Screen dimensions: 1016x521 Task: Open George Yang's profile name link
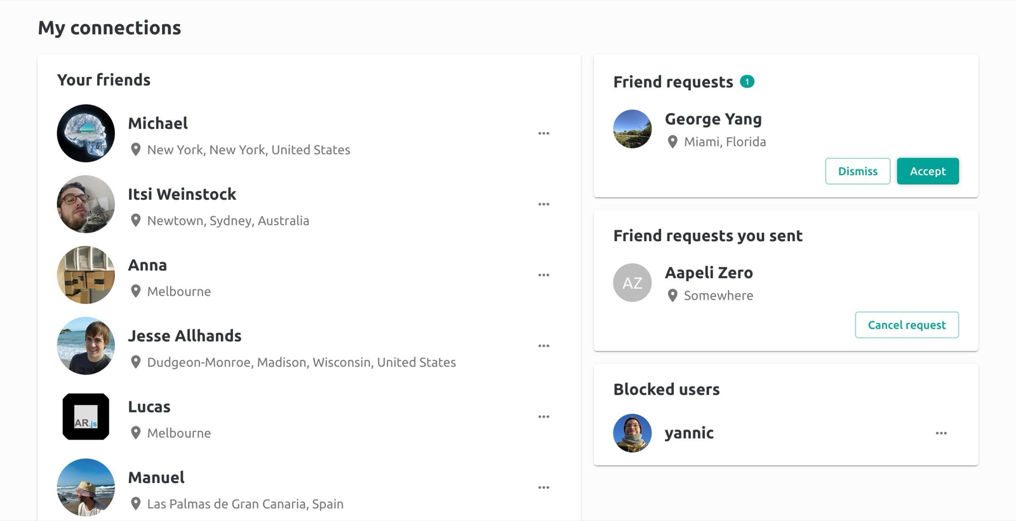713,119
